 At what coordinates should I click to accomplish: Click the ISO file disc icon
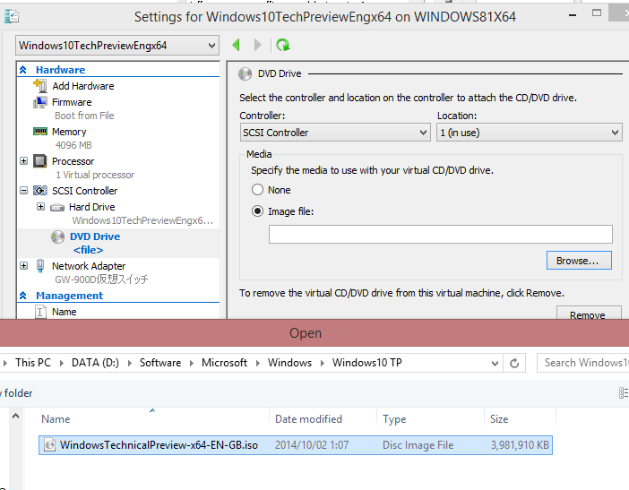(50, 444)
